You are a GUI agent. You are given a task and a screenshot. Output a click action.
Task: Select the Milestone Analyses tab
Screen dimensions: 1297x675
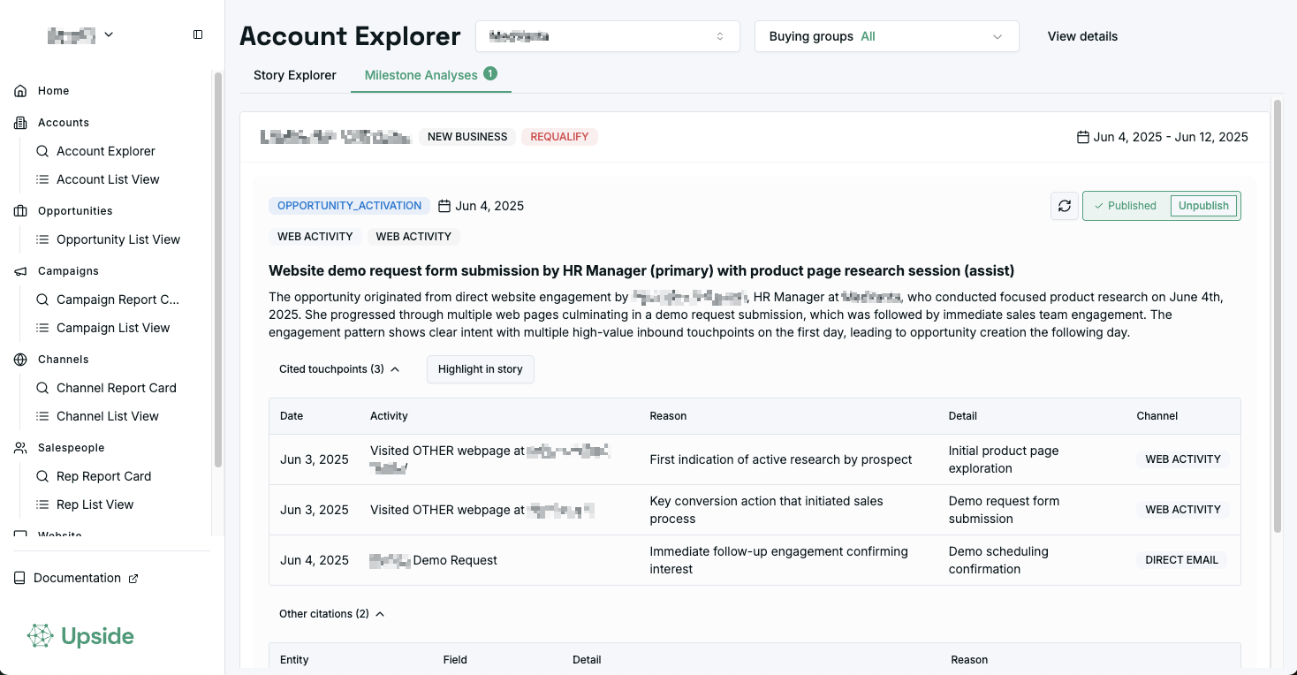click(431, 75)
